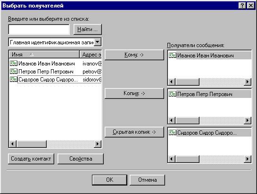The height and width of the screenshot is (194, 257).
Task: Focus the name search input field
Action: pyautogui.click(x=39, y=30)
